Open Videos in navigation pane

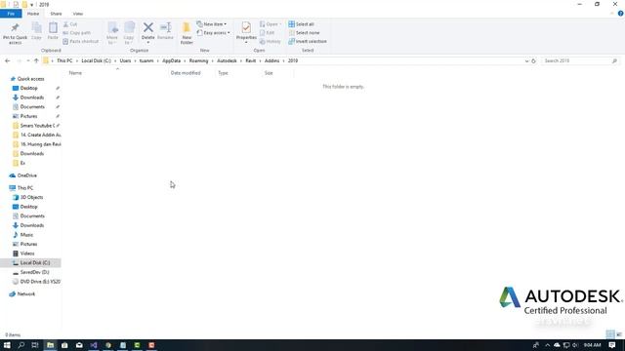pyautogui.click(x=27, y=253)
